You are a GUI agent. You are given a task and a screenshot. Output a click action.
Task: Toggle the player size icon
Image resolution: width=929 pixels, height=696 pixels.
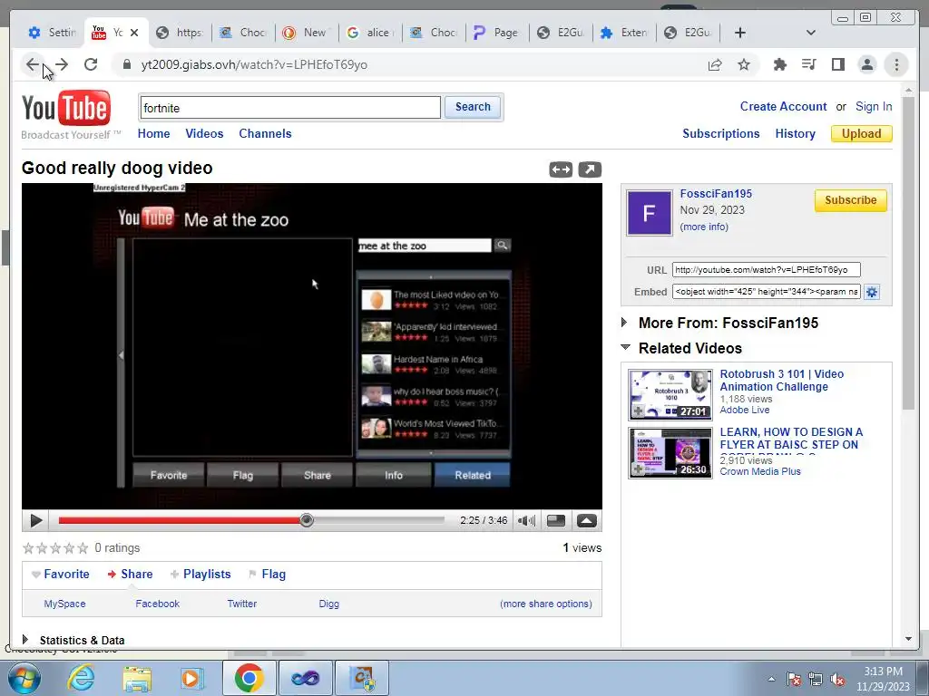click(556, 521)
